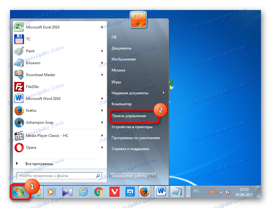Launch FileZilla icon in Start menu
This screenshot has height=208, width=271.
(19, 87)
